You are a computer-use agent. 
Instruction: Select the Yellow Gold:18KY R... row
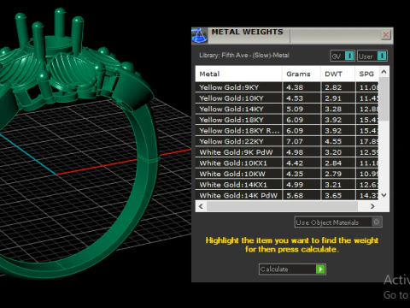[x=287, y=131]
